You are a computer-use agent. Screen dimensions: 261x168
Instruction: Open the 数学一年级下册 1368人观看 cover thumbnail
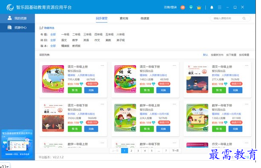(197, 118)
